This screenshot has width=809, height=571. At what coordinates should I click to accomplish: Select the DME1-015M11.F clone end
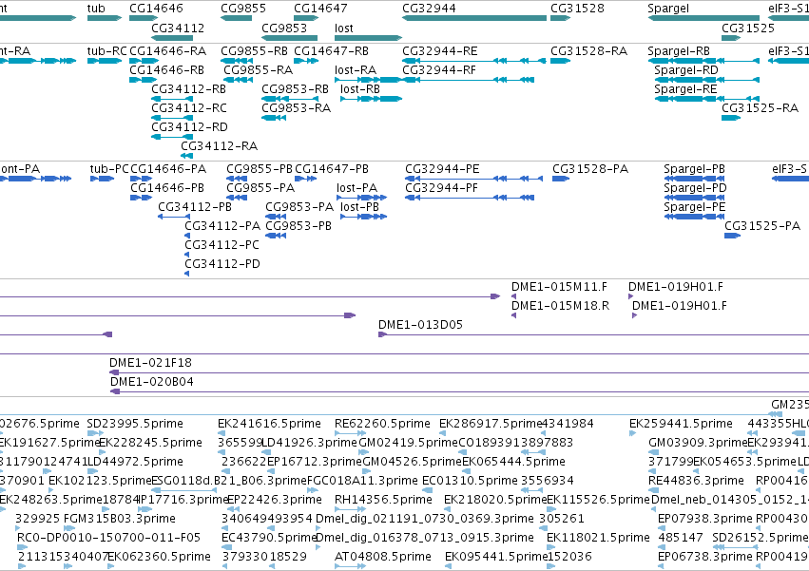click(559, 287)
